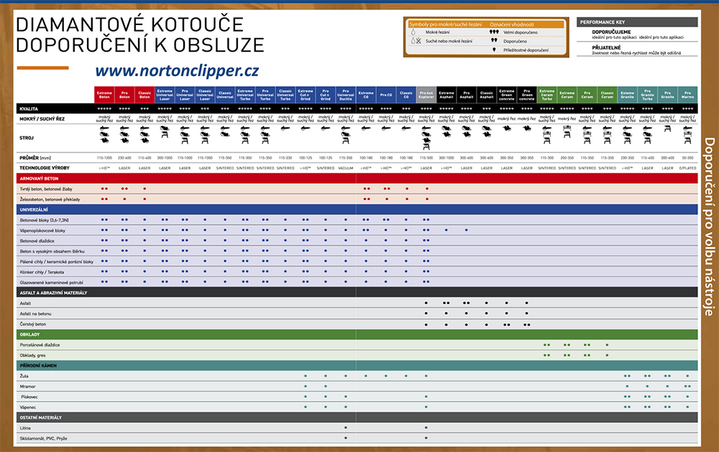The height and width of the screenshot is (452, 719).
Task: Click the TECHNOLOGIE VÝROBY row label
Action: click(45, 167)
